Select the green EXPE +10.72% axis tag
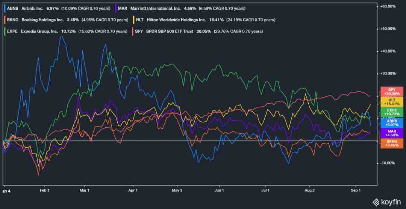This screenshot has height=209, width=406. (x=392, y=112)
